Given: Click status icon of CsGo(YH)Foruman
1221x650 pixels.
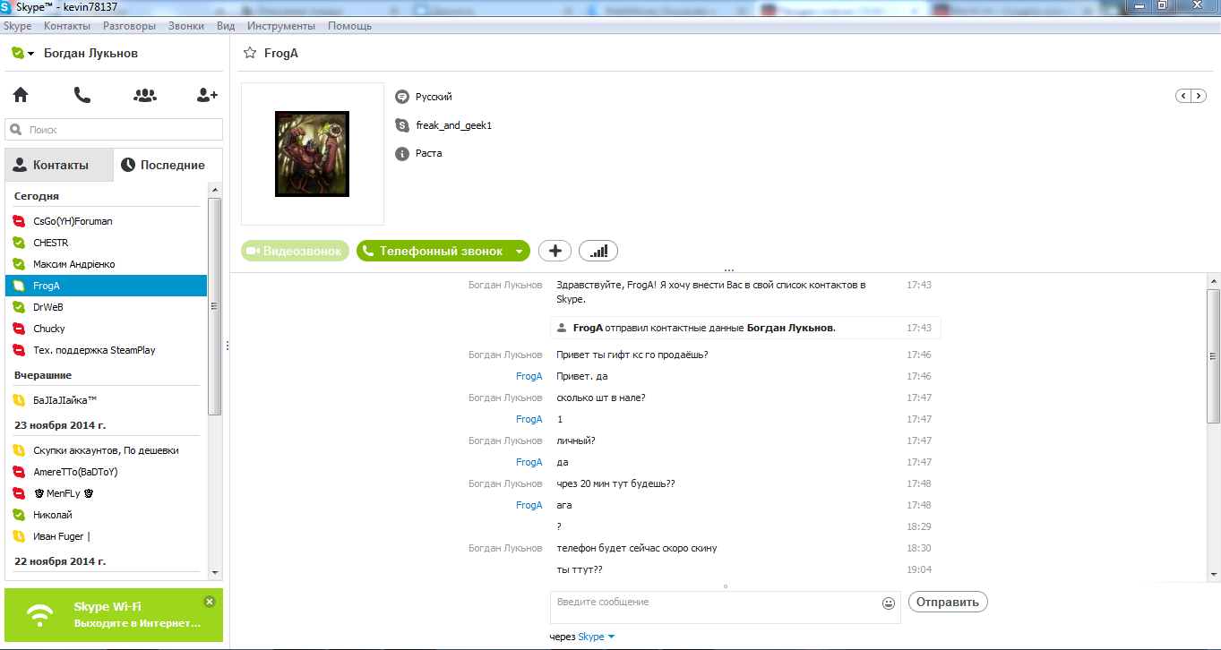Looking at the screenshot, I should tap(19, 221).
